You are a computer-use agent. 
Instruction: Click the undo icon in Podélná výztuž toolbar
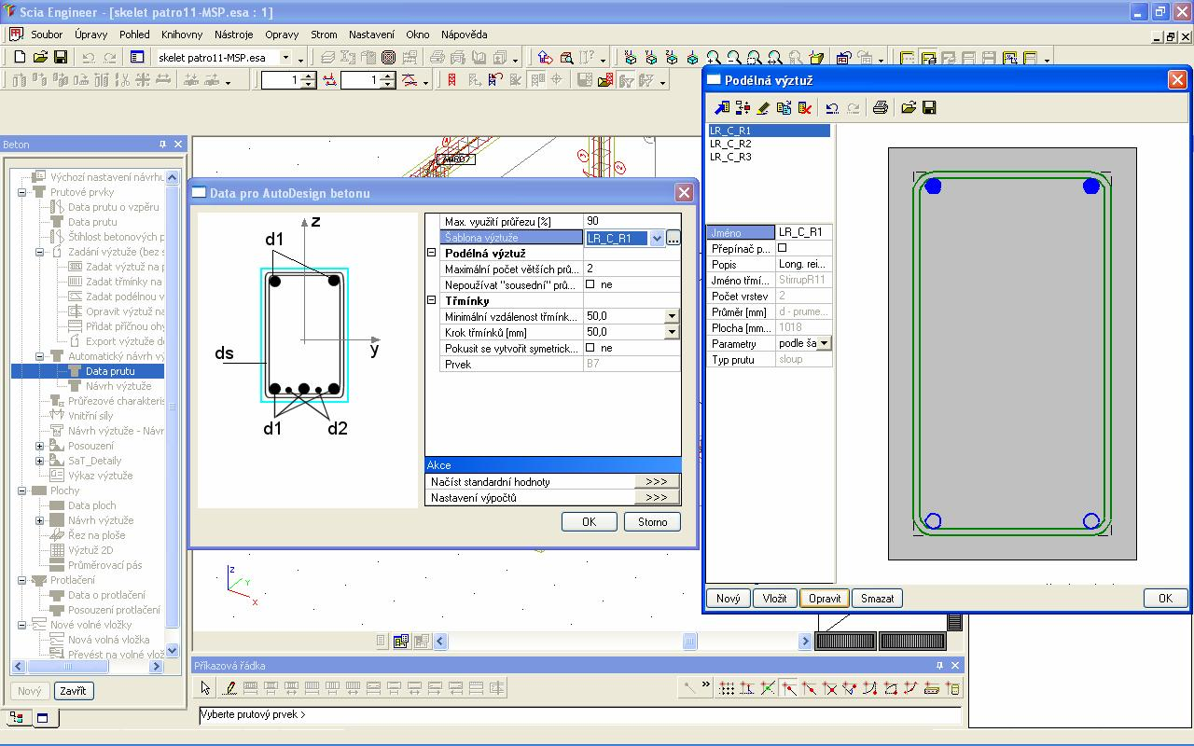(832, 108)
